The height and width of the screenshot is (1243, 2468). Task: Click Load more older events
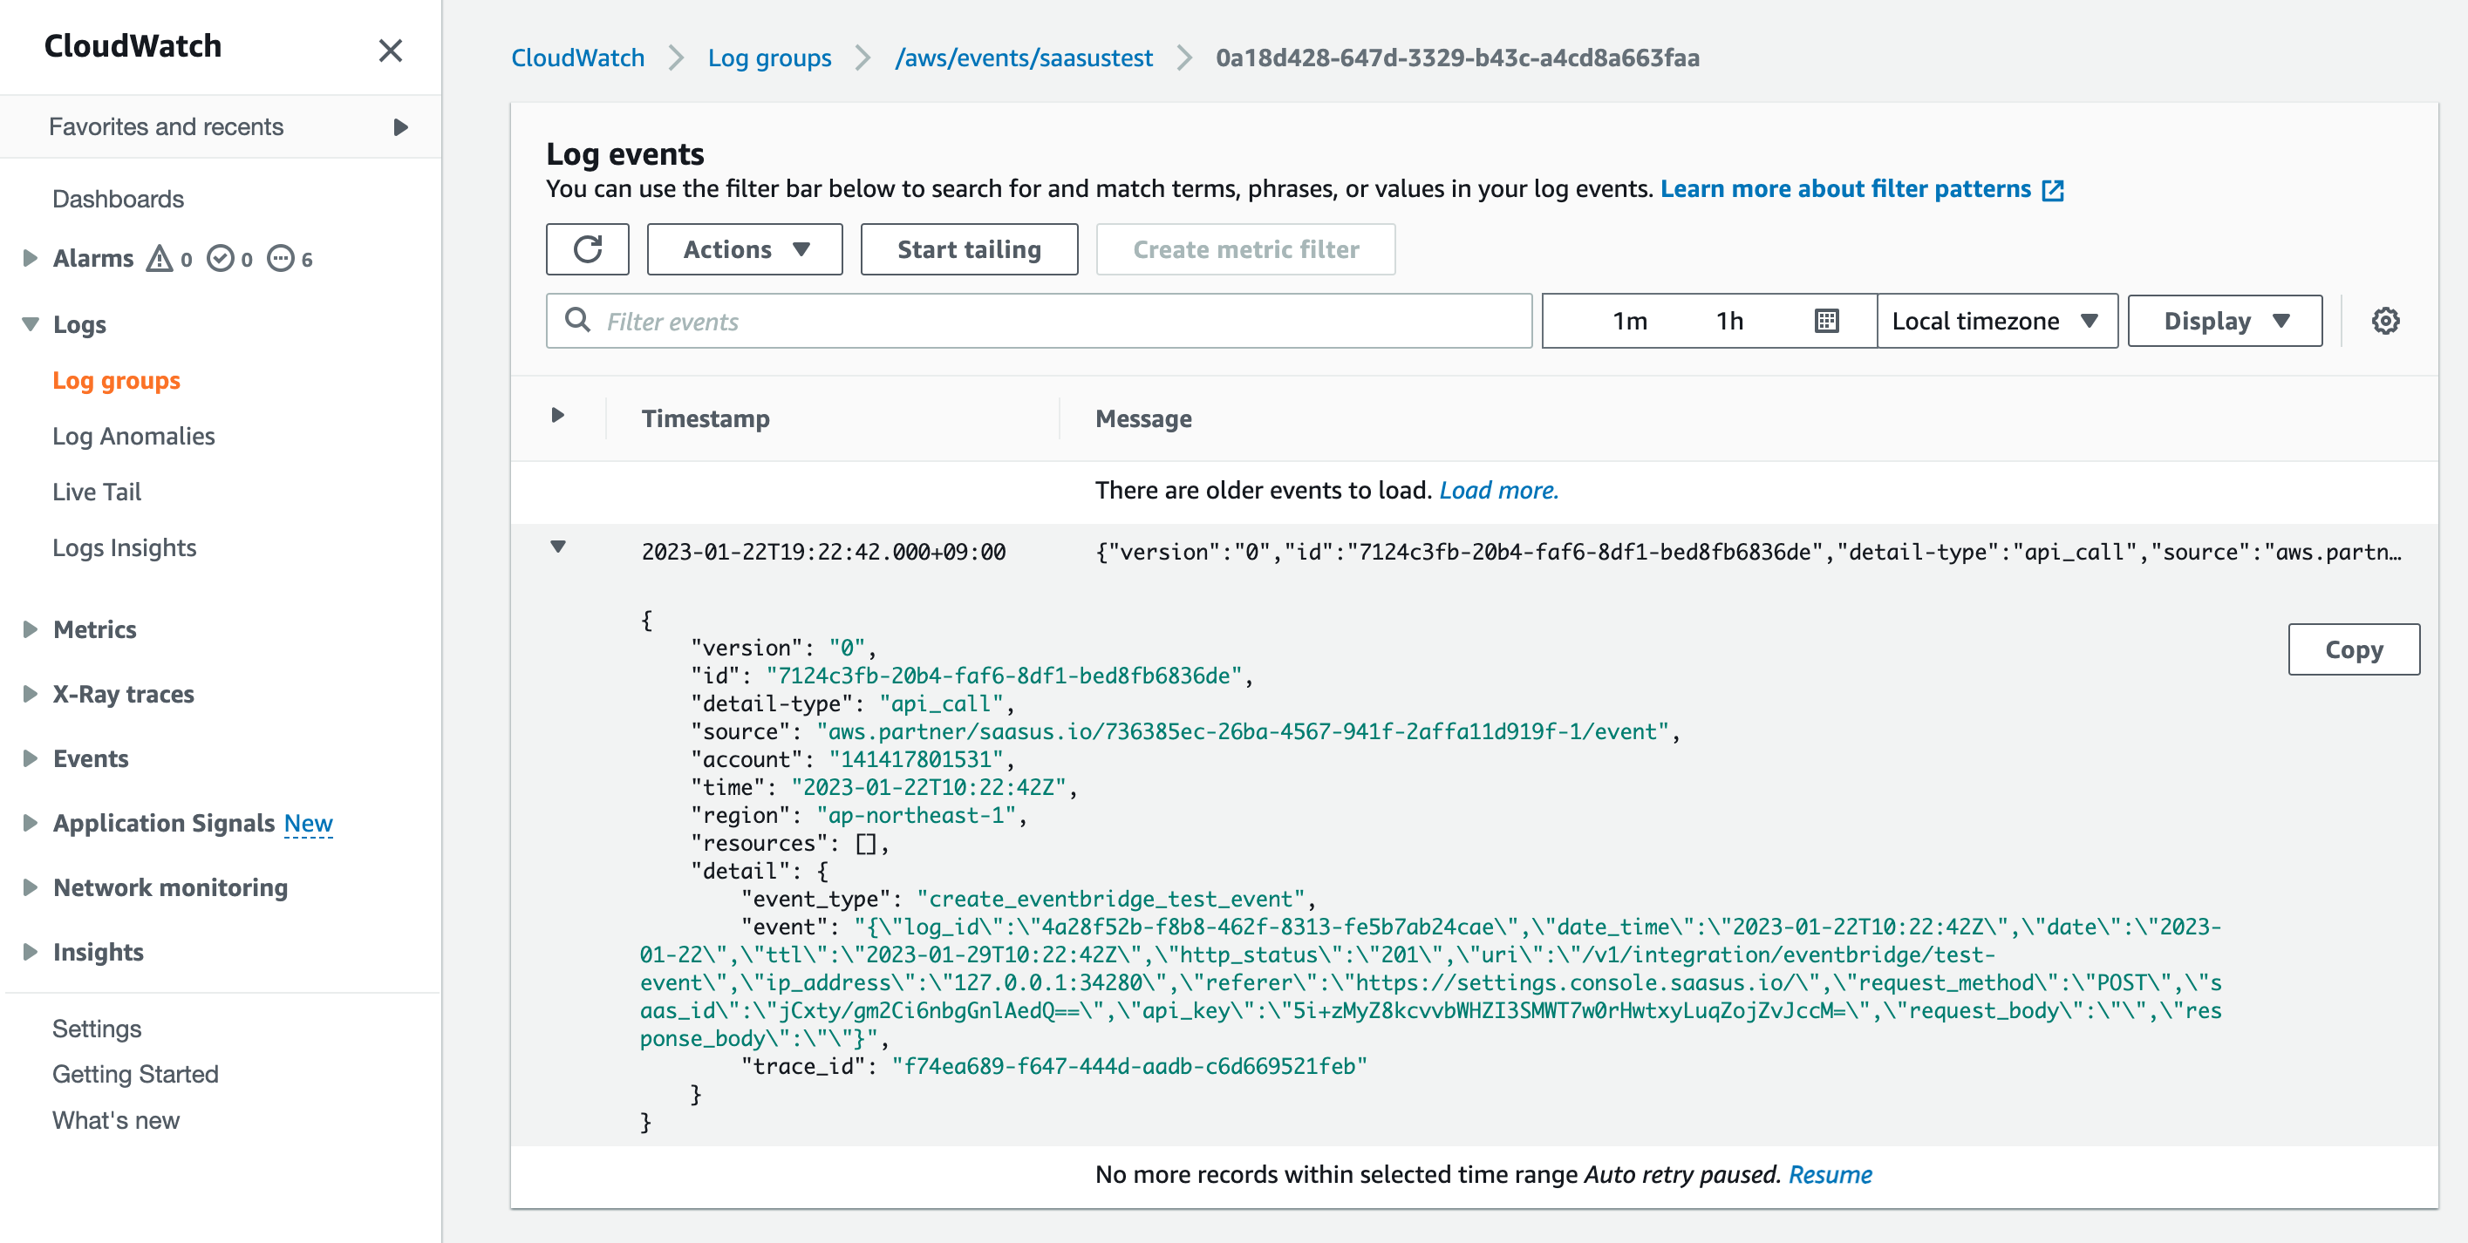pyautogui.click(x=1498, y=490)
